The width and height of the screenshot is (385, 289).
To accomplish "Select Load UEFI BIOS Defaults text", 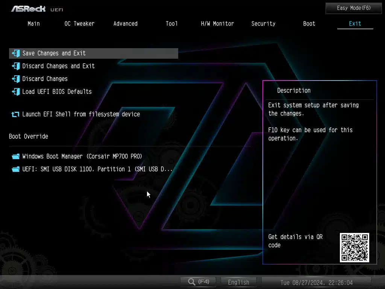I will (x=57, y=92).
